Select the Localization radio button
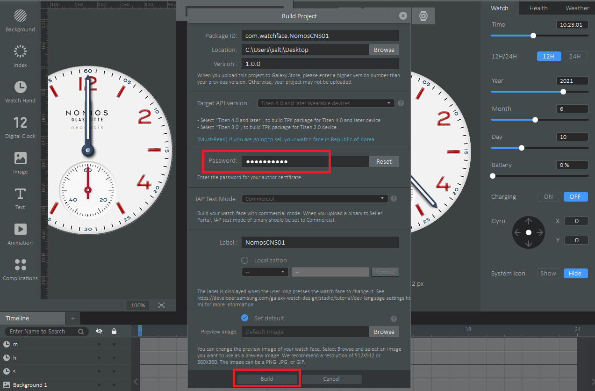595x391 pixels. click(244, 260)
